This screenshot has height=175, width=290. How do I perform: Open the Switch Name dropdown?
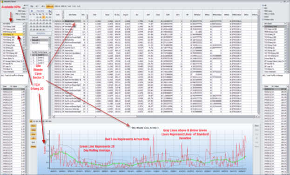(x=49, y=52)
